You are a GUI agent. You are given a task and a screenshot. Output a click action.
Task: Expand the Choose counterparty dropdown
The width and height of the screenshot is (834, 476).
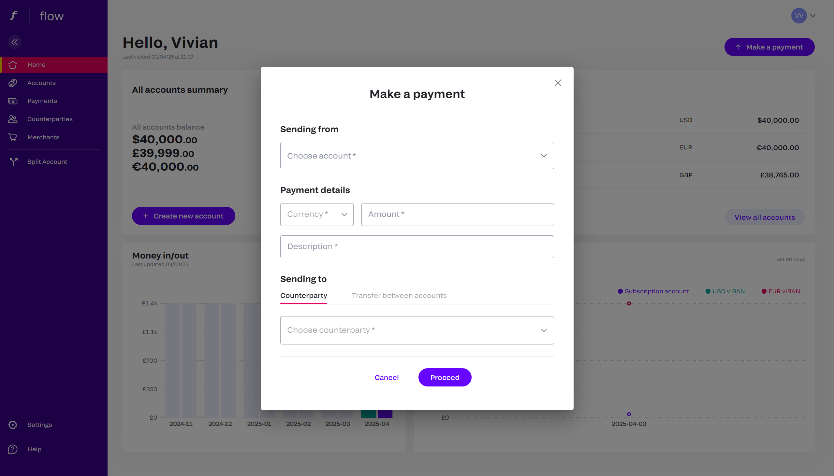click(417, 330)
